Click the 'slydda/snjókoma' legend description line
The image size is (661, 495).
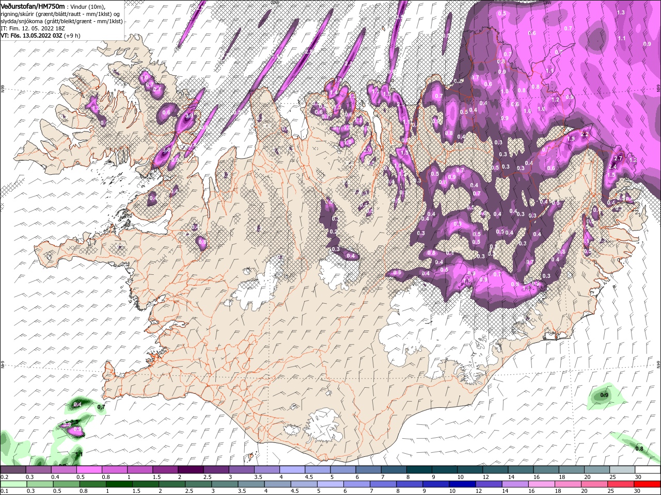[61, 21]
